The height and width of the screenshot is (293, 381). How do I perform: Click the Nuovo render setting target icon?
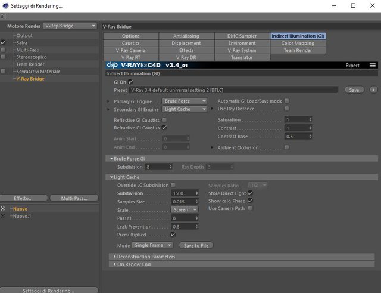click(x=2, y=209)
